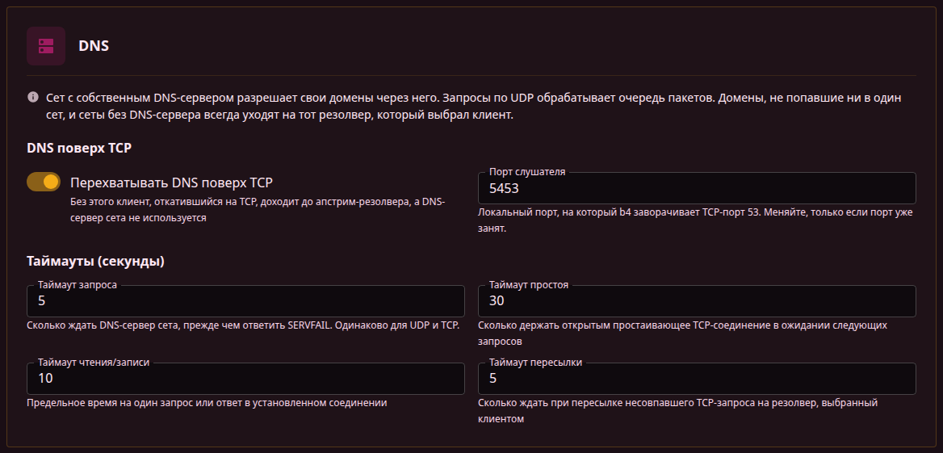Image resolution: width=943 pixels, height=453 pixels.
Task: Click the Таймауты (секунды) subheading
Action: 95,261
